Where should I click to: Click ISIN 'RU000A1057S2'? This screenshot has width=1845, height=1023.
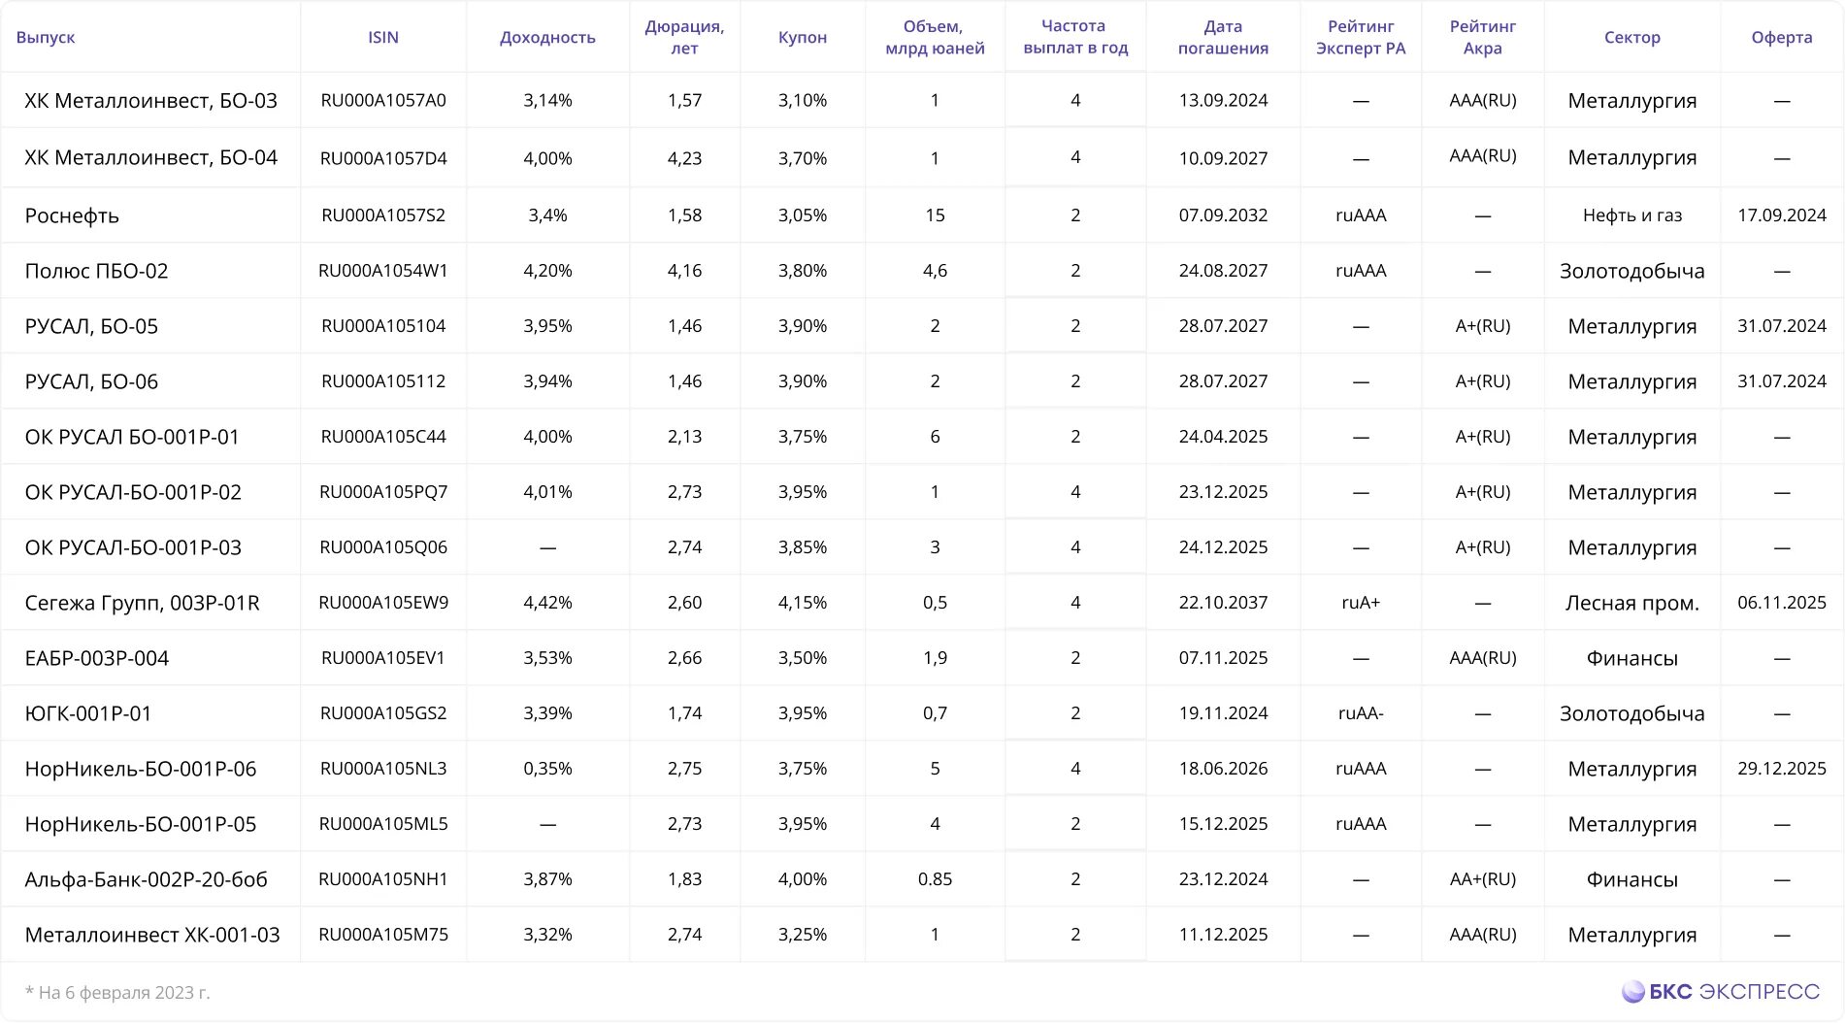coord(383,214)
